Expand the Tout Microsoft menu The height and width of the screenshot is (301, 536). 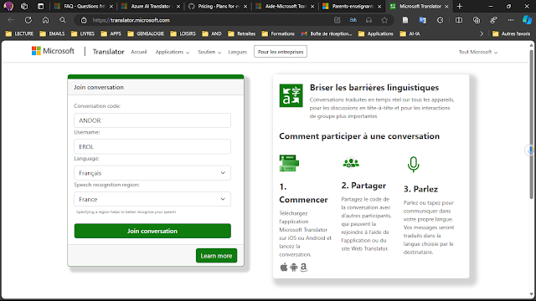point(478,52)
